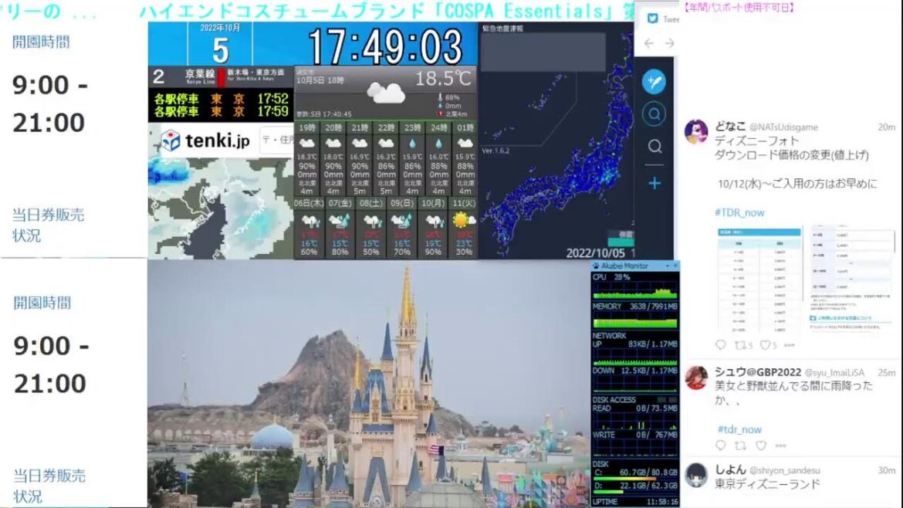This screenshot has width=903, height=508.
Task: Retweet シュウ@GBP2022's tweet
Action: (741, 445)
